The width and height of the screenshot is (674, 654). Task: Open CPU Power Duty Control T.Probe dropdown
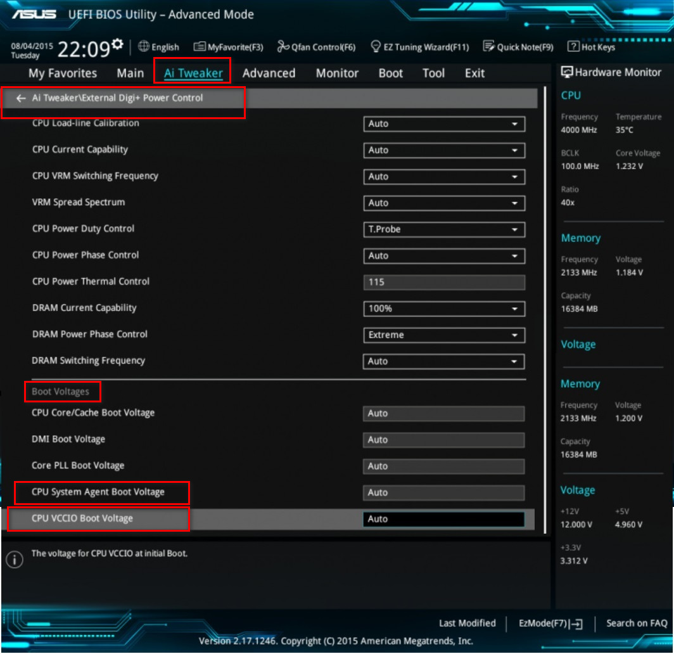coord(443,229)
